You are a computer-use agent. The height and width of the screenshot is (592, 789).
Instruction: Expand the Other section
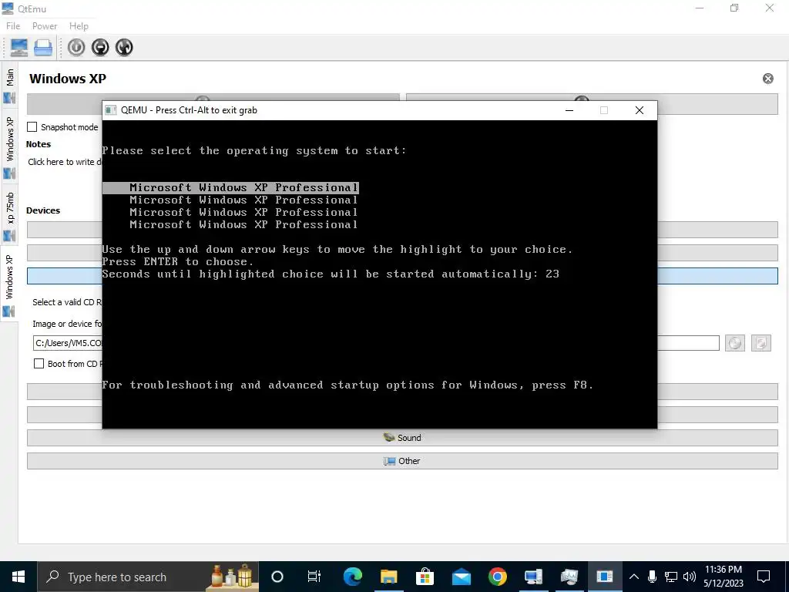tap(402, 461)
